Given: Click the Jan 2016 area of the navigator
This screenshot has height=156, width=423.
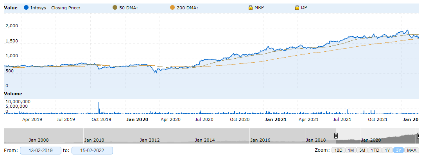Looking at the screenshot, I should click(x=260, y=140).
